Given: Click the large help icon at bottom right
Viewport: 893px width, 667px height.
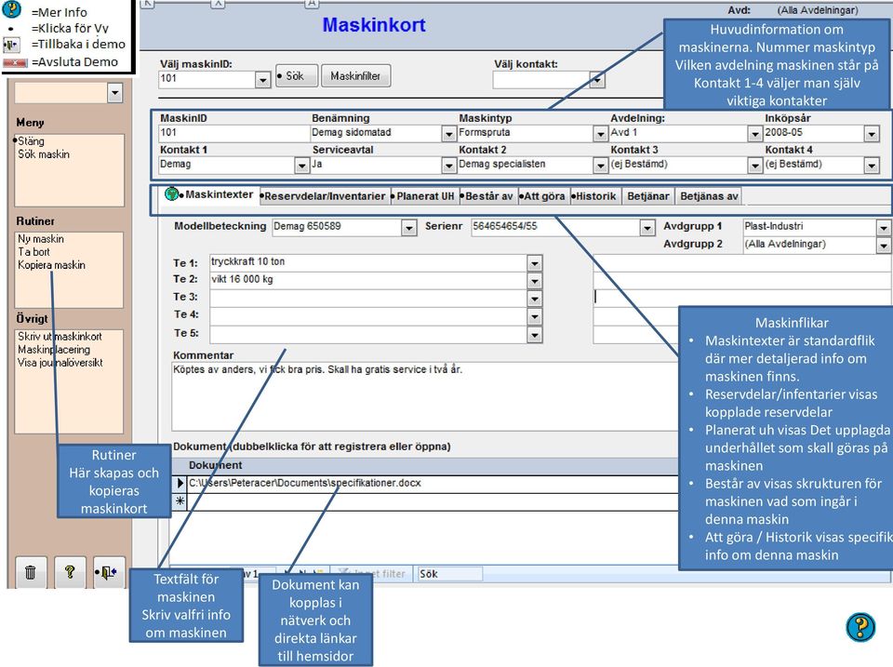Looking at the screenshot, I should point(860,627).
